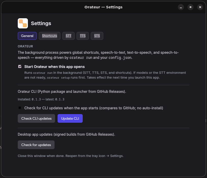Close the Orateur Settings window

[200, 7]
